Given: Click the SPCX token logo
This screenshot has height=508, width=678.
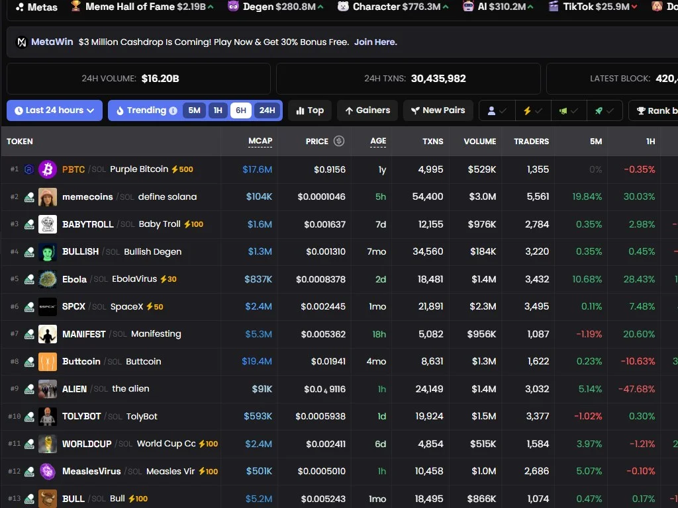Looking at the screenshot, I should (48, 307).
